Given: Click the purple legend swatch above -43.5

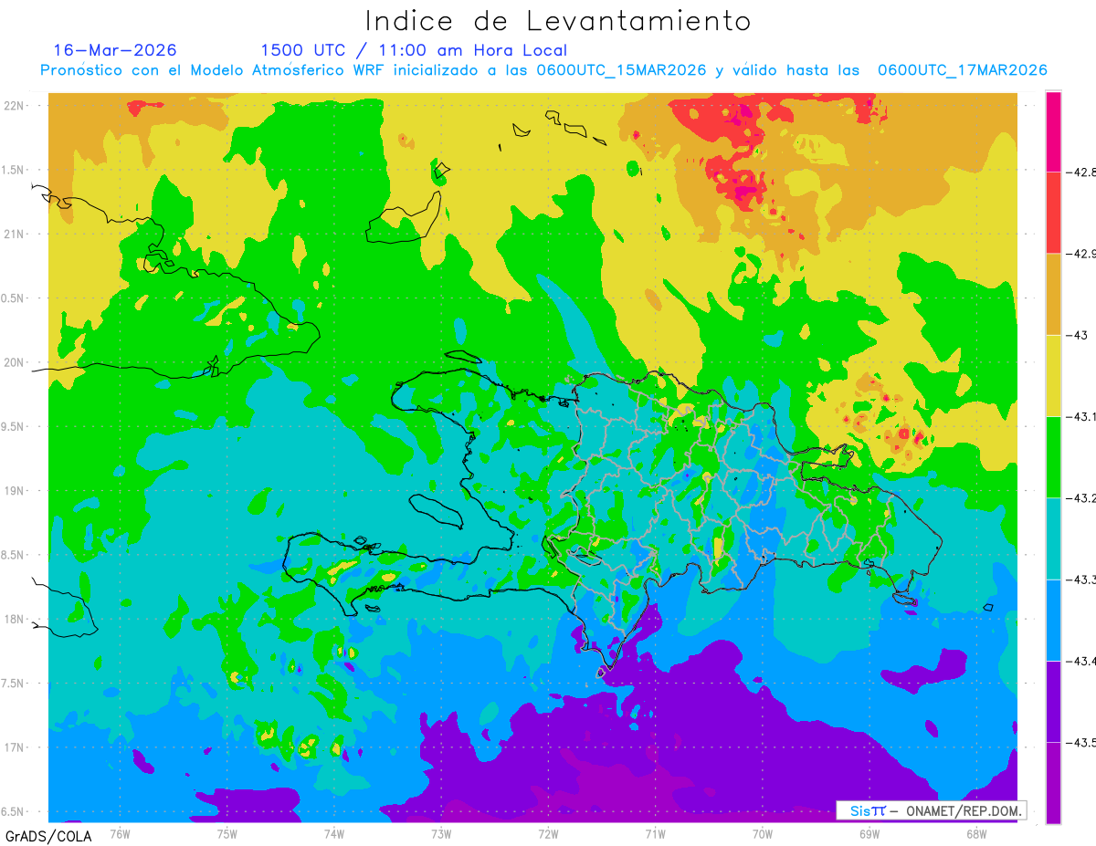Looking at the screenshot, I should 1053,702.
